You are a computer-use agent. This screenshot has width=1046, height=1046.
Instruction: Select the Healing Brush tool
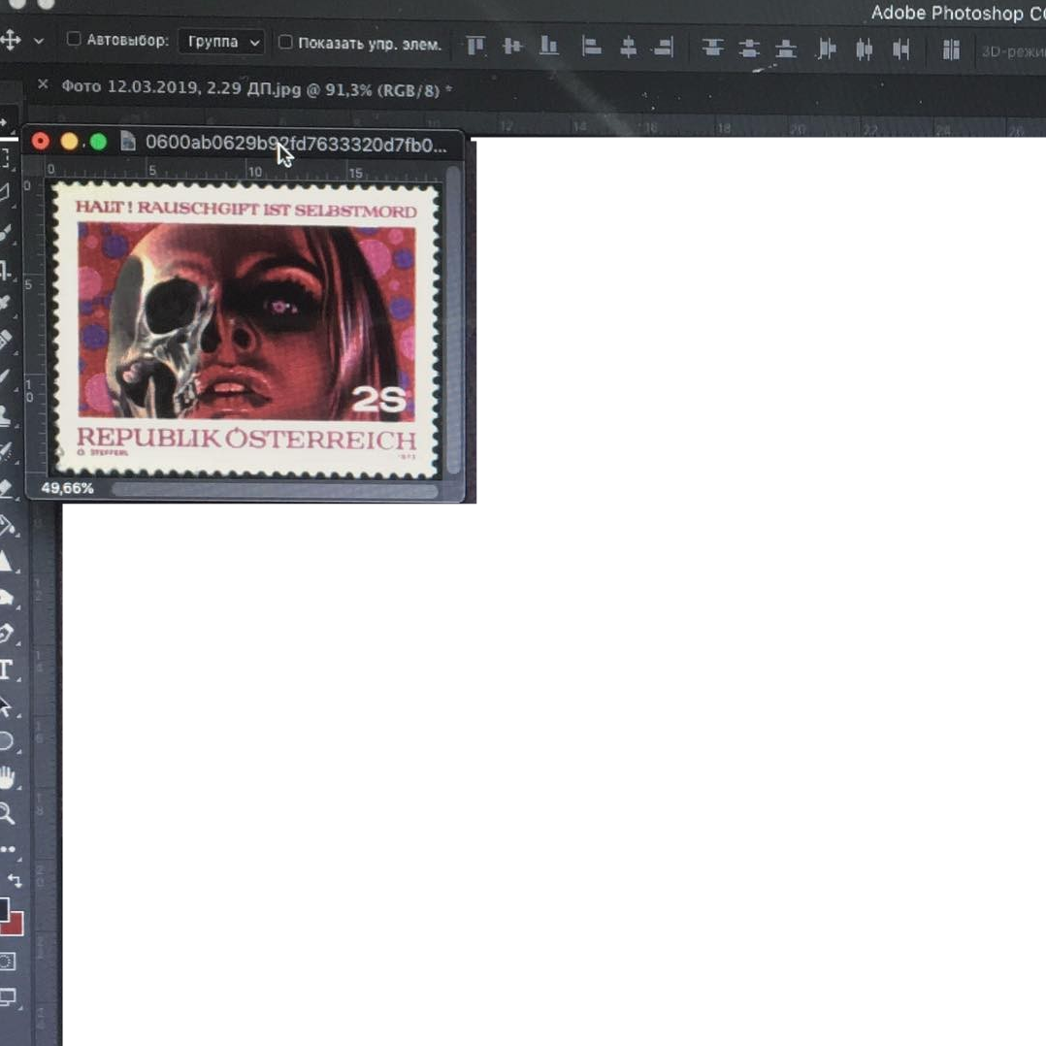pyautogui.click(x=6, y=340)
